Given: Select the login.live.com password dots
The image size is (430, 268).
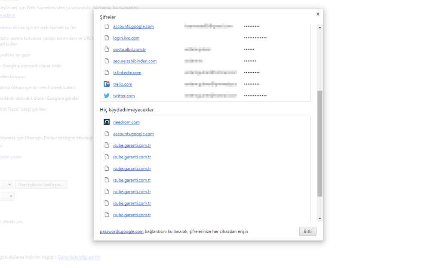Looking at the screenshot, I should [255, 38].
